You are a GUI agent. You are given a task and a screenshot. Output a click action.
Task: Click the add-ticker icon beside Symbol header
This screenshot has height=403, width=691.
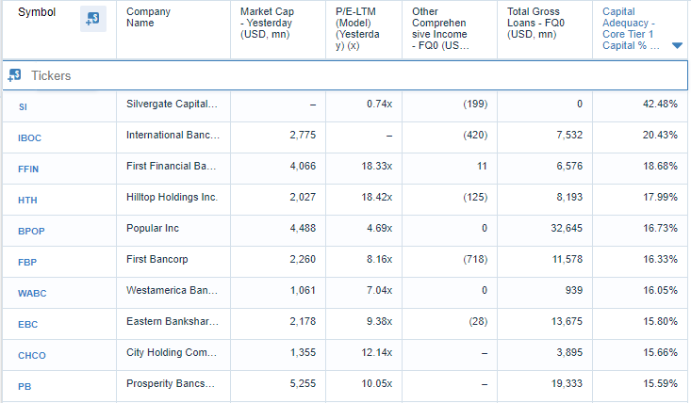point(92,19)
